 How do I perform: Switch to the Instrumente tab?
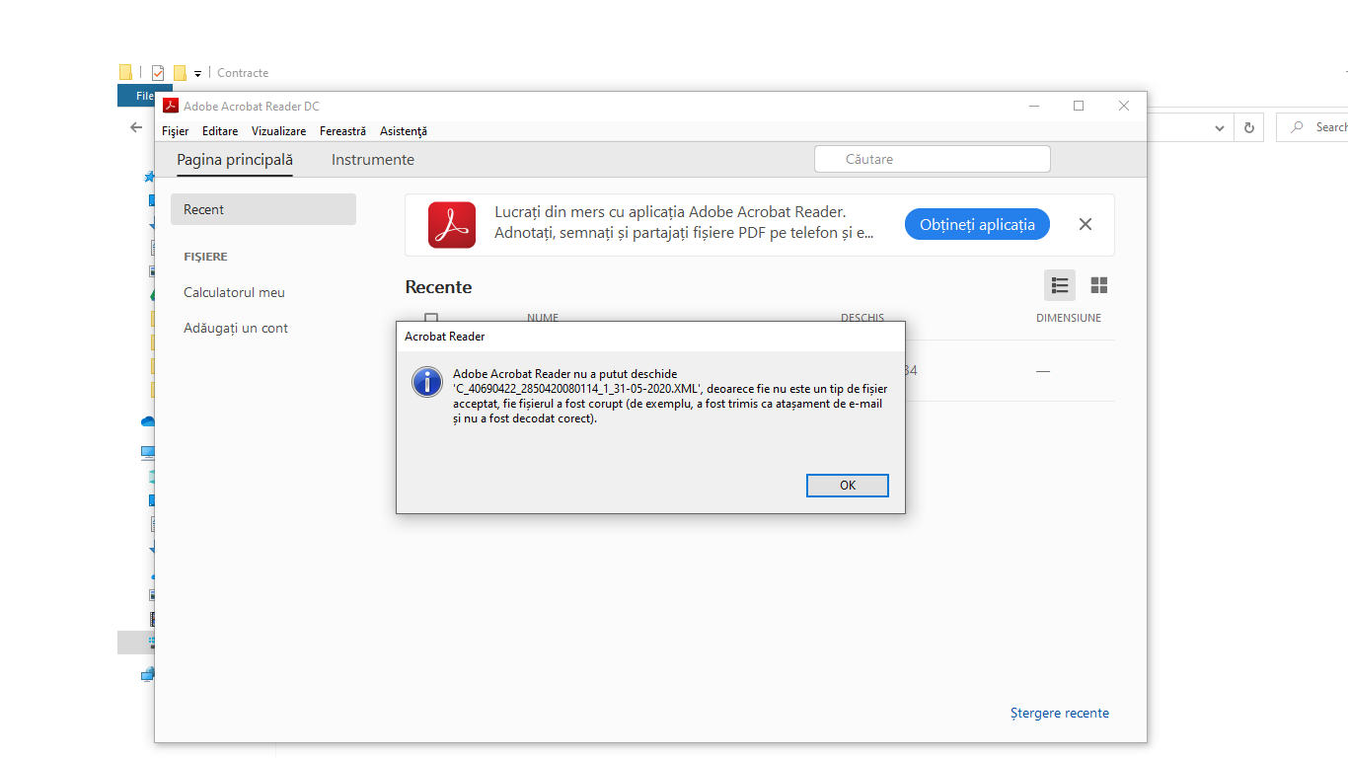[373, 160]
